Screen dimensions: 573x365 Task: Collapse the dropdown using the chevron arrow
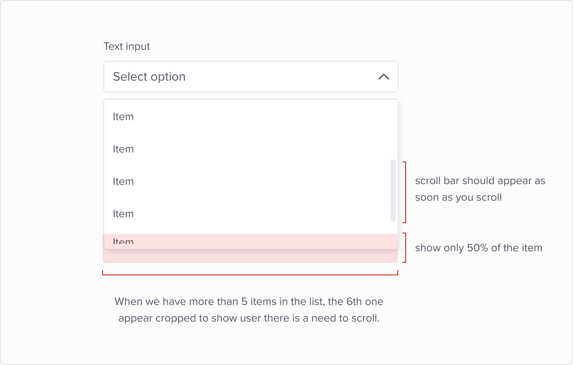pos(384,77)
